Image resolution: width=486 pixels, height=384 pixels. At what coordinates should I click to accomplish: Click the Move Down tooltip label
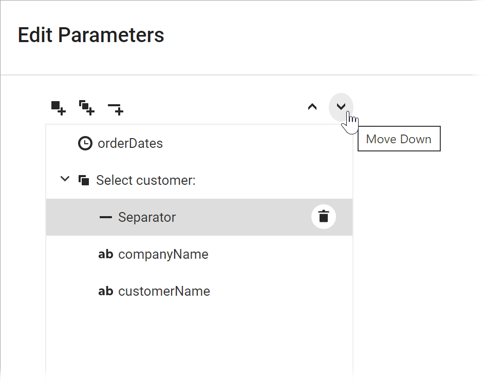[399, 139]
